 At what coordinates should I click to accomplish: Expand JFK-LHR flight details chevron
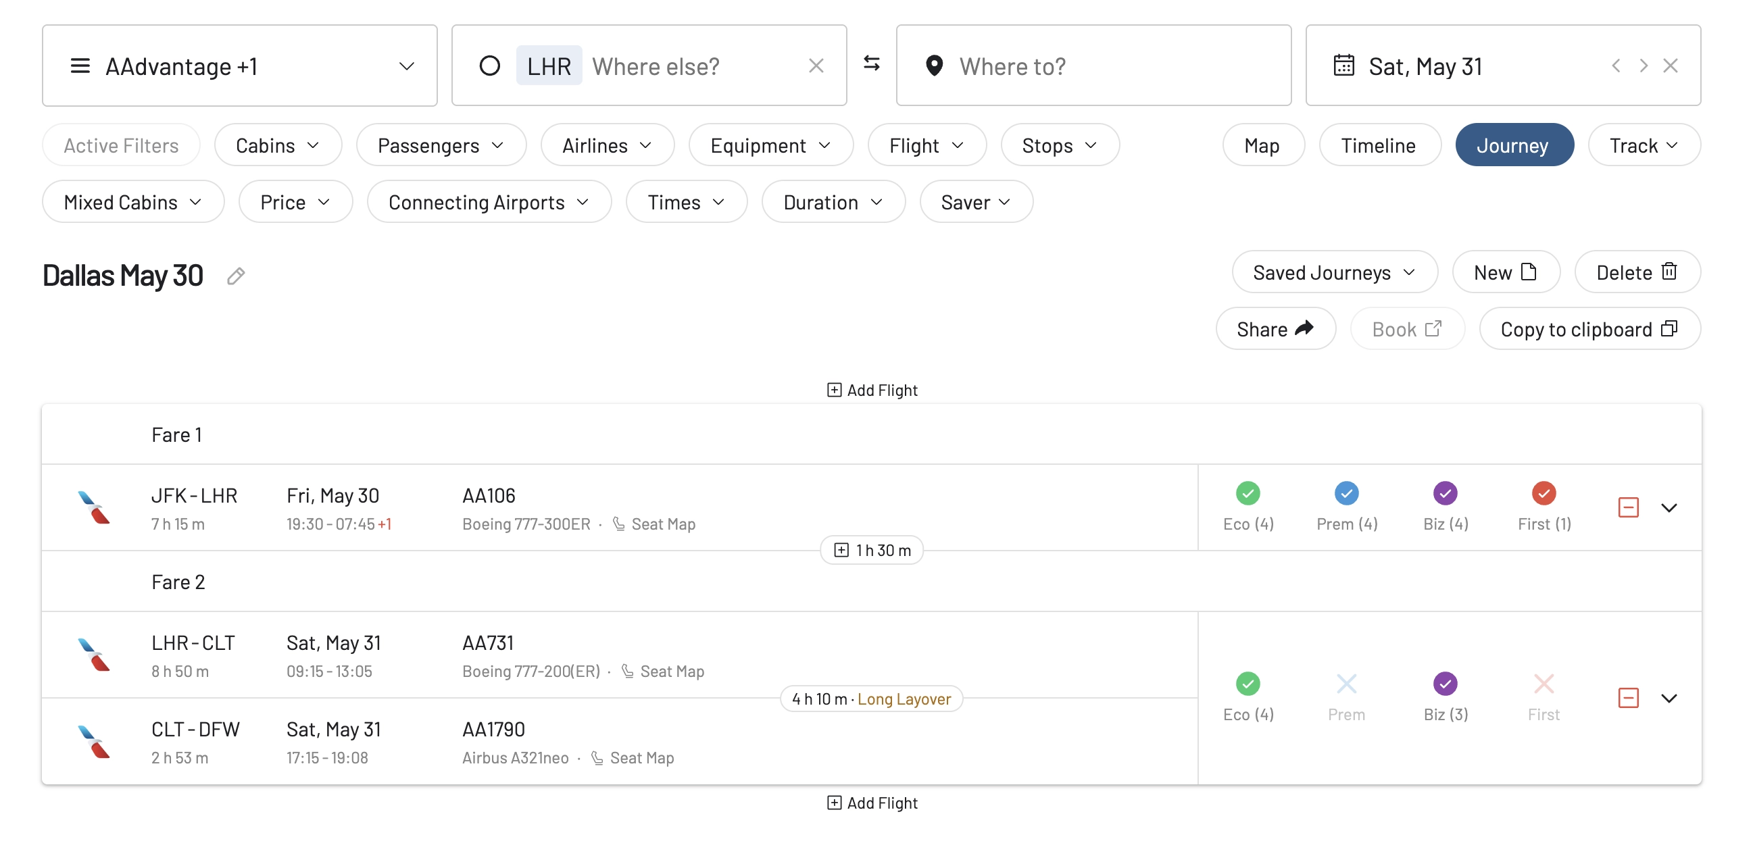pos(1669,507)
